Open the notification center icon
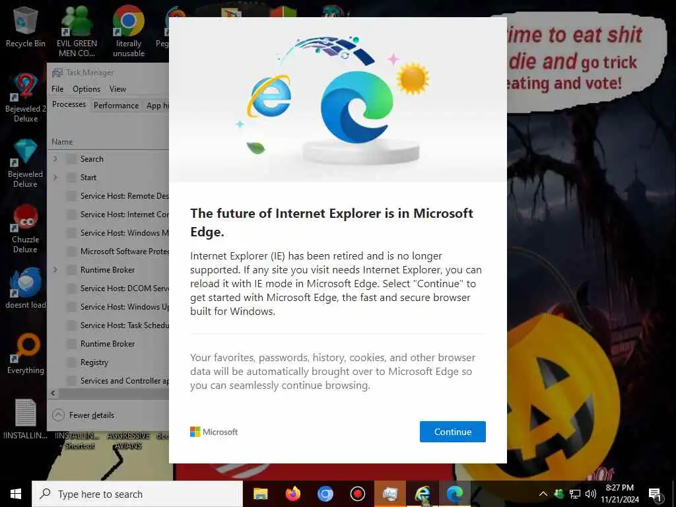This screenshot has width=676, height=507. [x=655, y=494]
